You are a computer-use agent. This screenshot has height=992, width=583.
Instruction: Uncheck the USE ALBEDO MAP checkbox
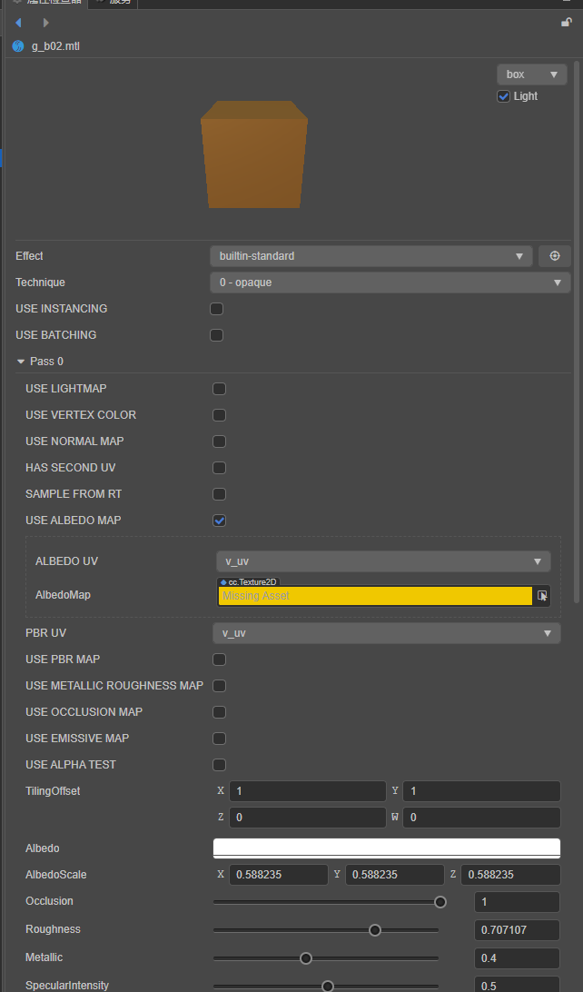click(x=219, y=521)
